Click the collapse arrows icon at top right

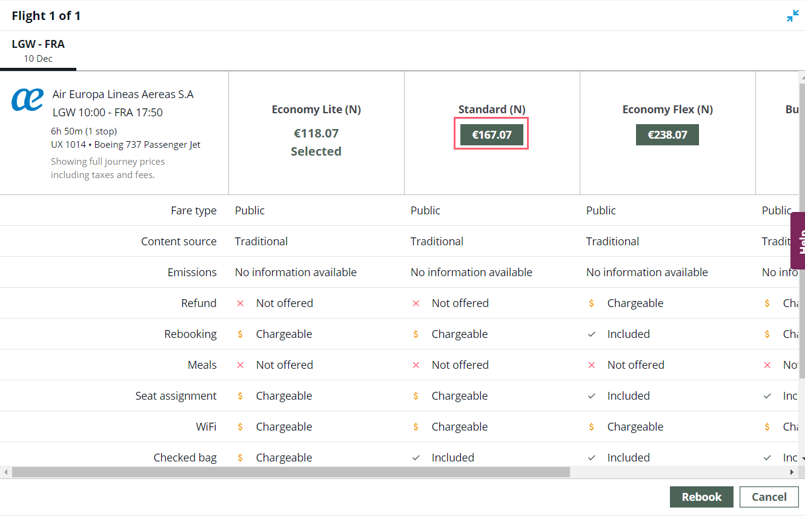pos(792,16)
